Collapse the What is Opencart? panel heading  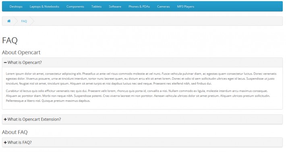pyautogui.click(x=142, y=62)
